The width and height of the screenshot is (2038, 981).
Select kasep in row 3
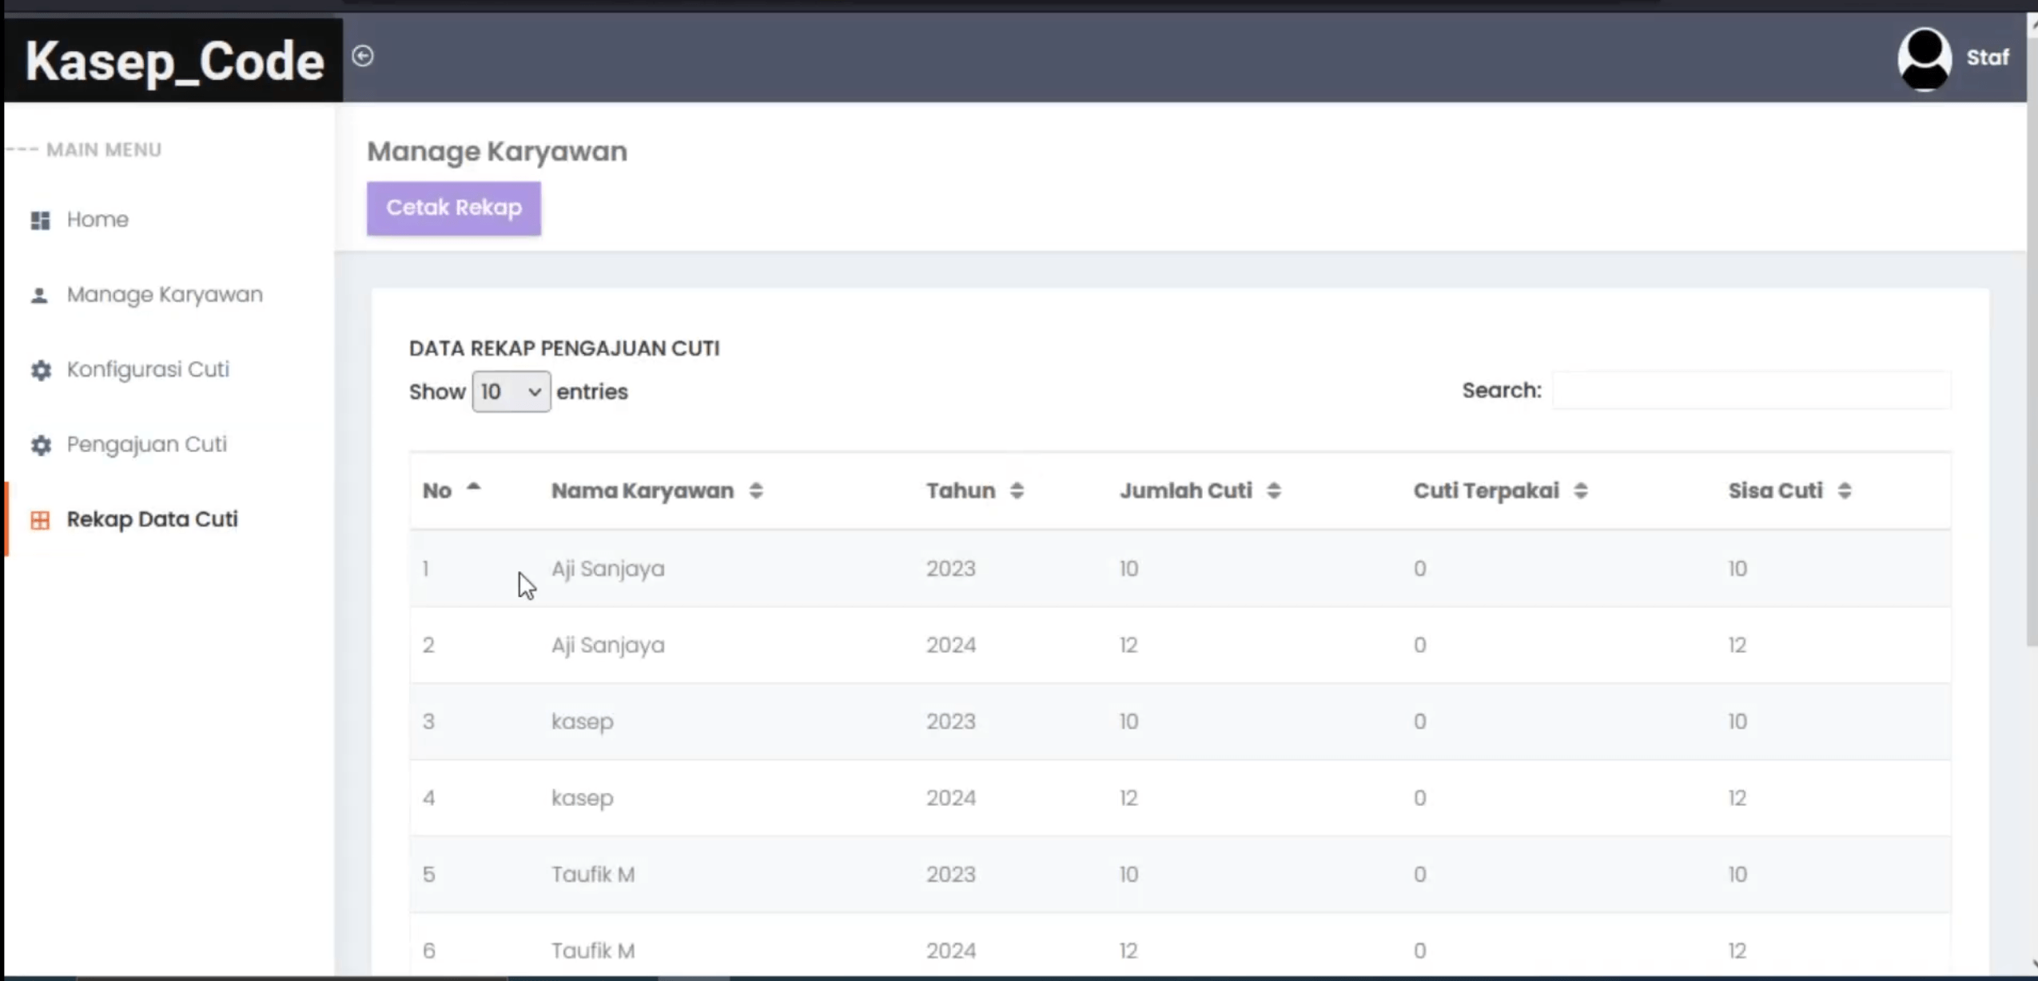pyautogui.click(x=583, y=721)
